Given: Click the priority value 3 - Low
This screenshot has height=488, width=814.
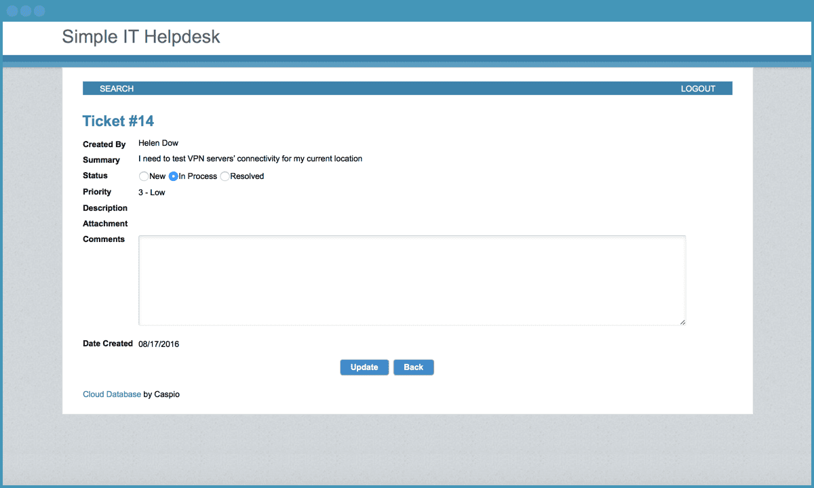Looking at the screenshot, I should point(151,192).
